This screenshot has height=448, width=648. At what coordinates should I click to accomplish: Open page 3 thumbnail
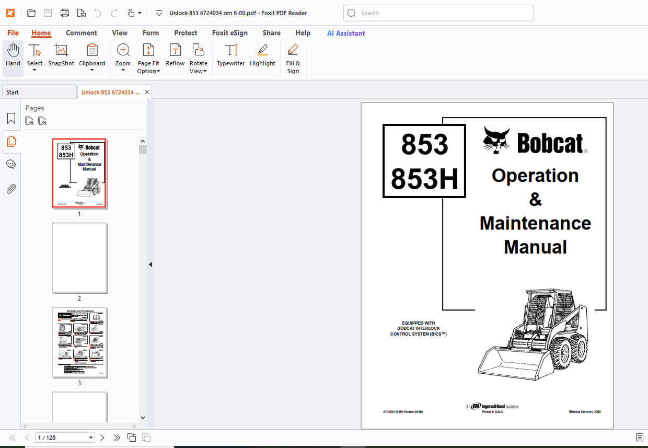coord(79,342)
